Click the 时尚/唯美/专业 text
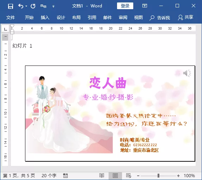This screenshot has height=180, width=202. coord(135,140)
